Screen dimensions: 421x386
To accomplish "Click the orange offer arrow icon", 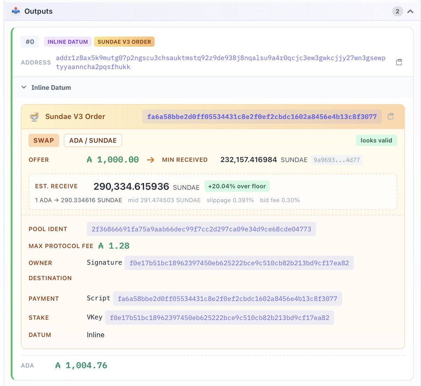I will point(151,160).
